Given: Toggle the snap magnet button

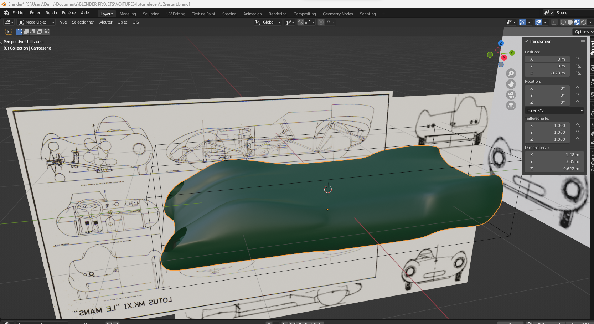Looking at the screenshot, I should coord(301,22).
